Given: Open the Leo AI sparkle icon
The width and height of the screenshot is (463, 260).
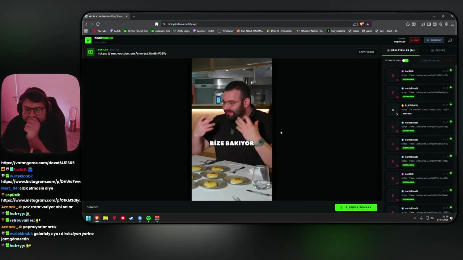Looking at the screenshot, I should 441,24.
